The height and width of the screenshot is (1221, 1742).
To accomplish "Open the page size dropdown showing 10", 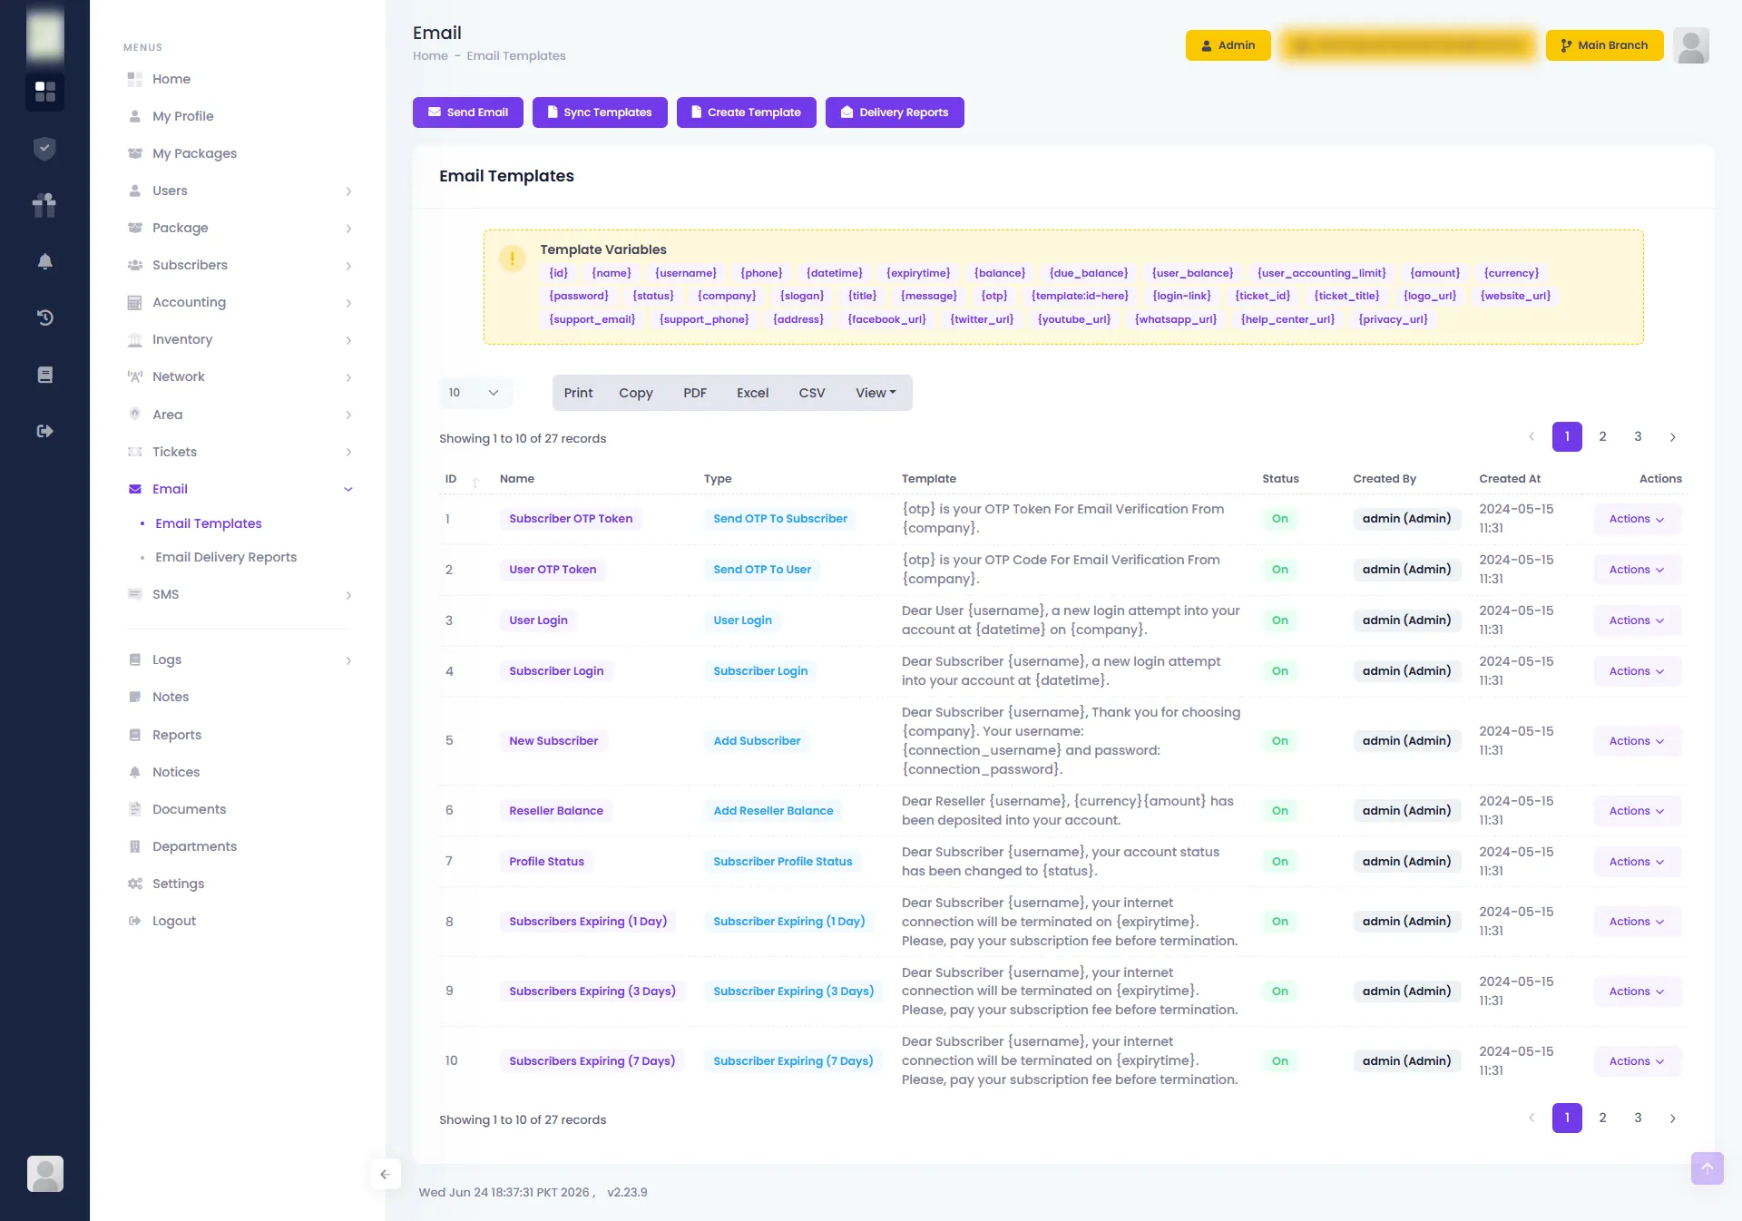I will [475, 393].
